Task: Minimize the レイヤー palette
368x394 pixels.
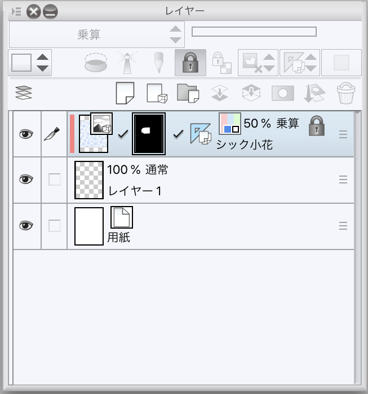Action: [x=50, y=11]
